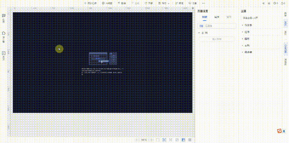Click 重做 redo button
Screen dimensions: 289x143
135,3
